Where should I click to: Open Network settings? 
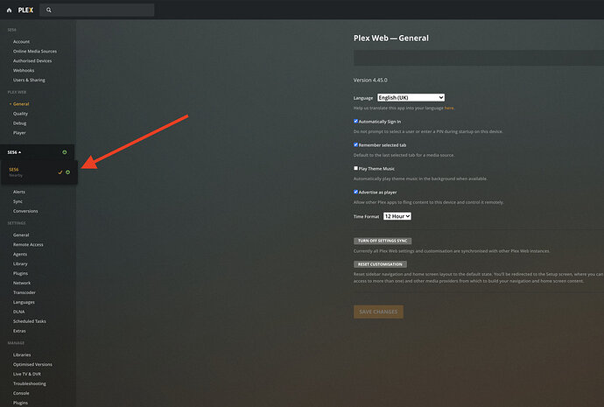tap(22, 283)
